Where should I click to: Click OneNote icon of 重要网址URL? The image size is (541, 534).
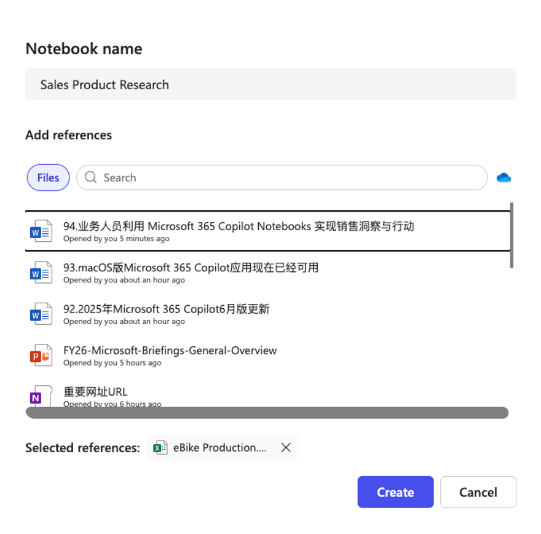(x=41, y=396)
